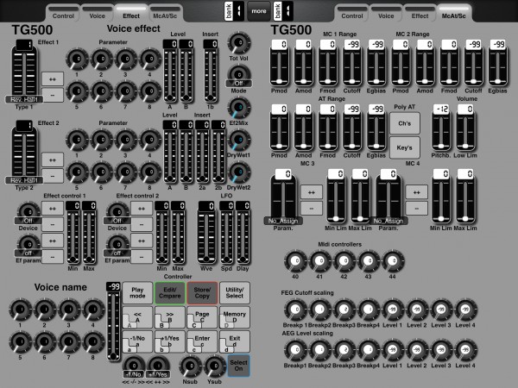The height and width of the screenshot is (388, 518).
Task: Toggle Poly AT Ch's button
Action: 405,123
